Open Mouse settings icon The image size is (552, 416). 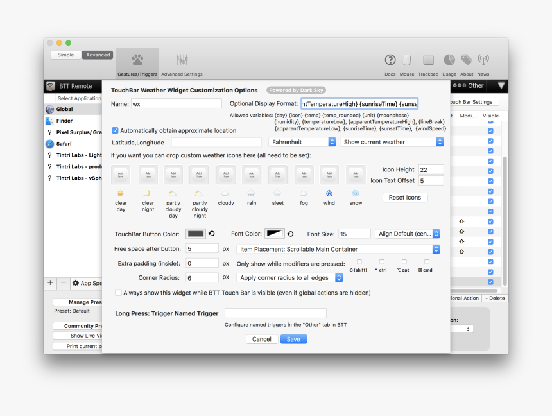pyautogui.click(x=406, y=60)
